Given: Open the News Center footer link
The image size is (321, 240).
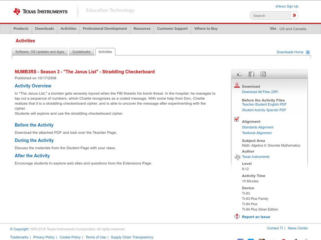Looking at the screenshot, I should click(x=298, y=228).
